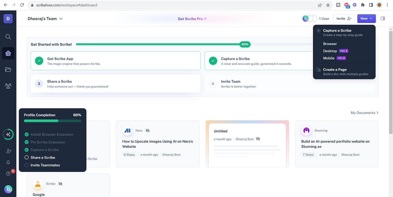Click Get Started progress bar 60% marker

245,44
